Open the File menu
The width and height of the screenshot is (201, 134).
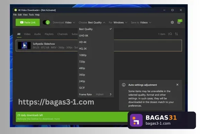click(x=15, y=15)
